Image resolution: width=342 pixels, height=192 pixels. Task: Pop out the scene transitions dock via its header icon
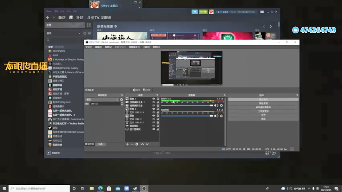pos(122,95)
